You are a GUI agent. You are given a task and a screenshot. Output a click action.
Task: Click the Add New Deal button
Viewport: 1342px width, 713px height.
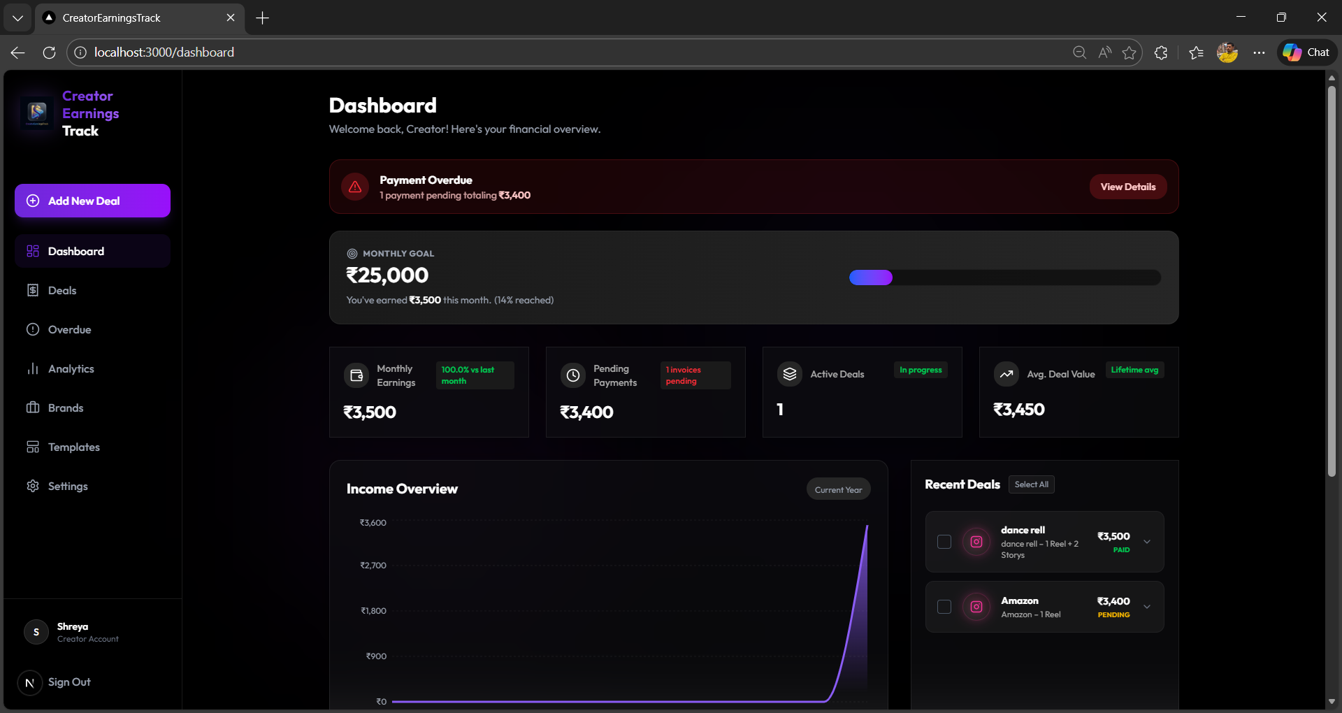coord(92,201)
